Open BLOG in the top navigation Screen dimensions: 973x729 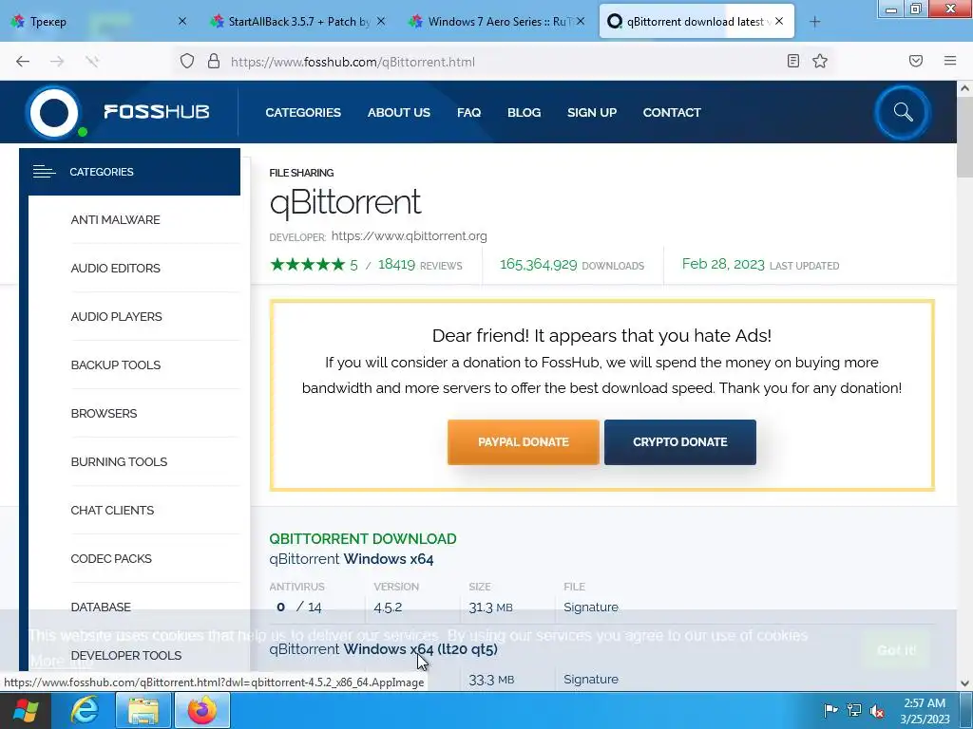click(524, 113)
